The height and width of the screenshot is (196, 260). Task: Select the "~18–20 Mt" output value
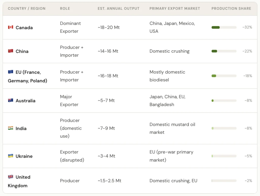click(109, 27)
